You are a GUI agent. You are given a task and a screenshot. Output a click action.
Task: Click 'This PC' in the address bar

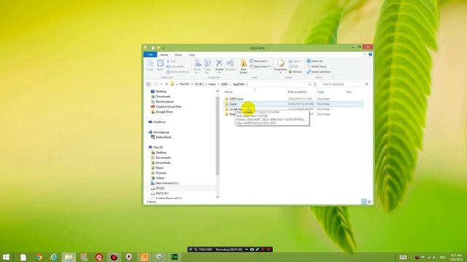[184, 84]
